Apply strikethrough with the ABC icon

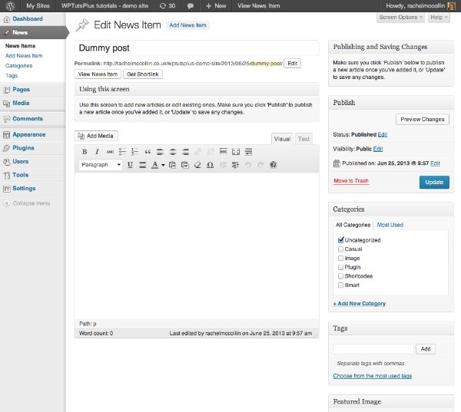pos(110,152)
